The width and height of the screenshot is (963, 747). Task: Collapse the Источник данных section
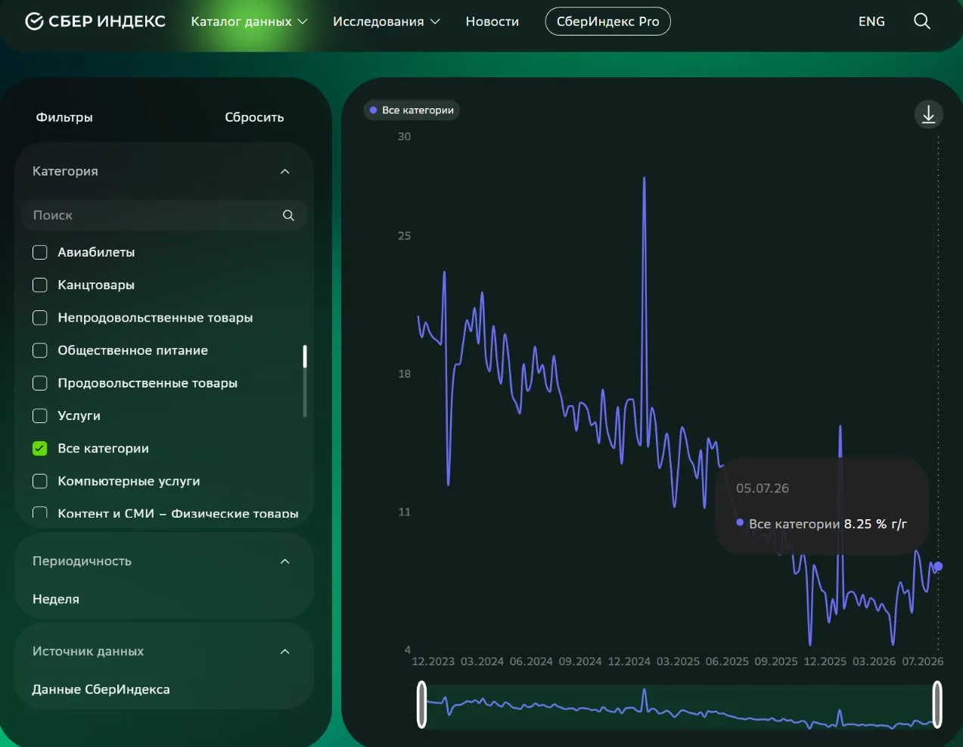click(285, 652)
